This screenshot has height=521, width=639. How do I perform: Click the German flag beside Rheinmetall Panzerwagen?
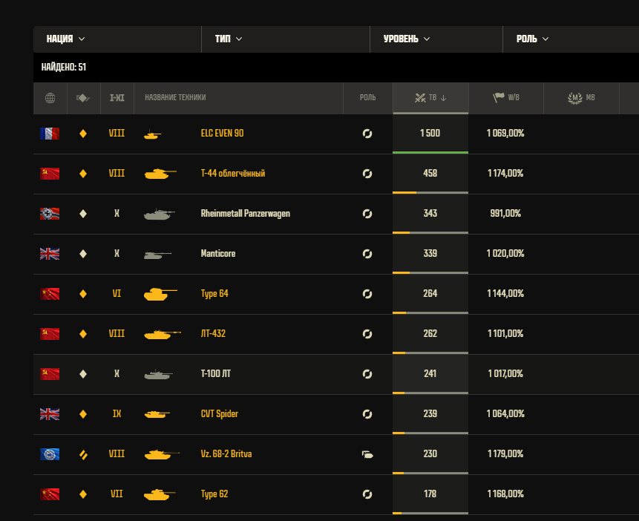50,214
